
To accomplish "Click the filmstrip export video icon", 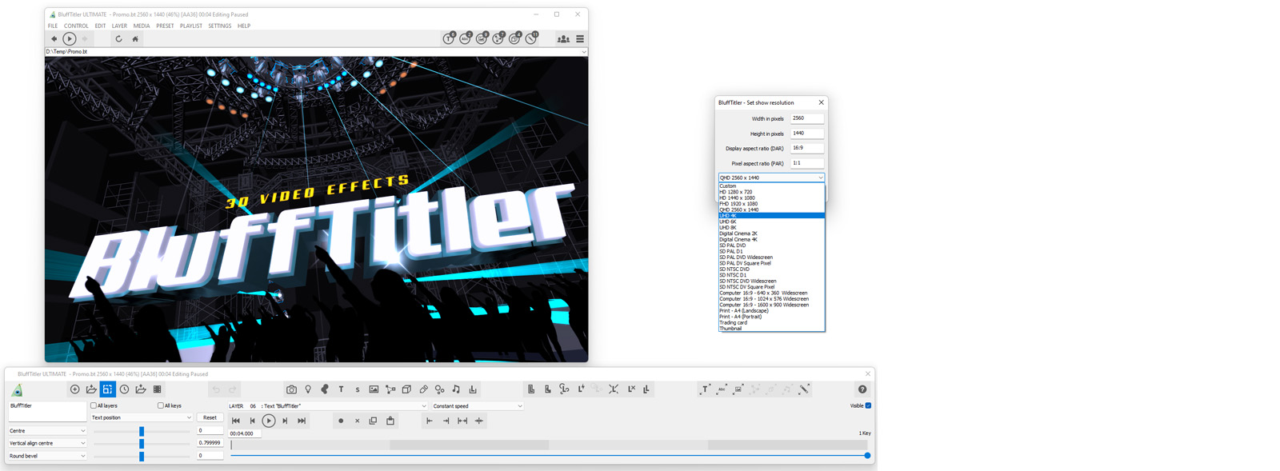I will (x=158, y=389).
